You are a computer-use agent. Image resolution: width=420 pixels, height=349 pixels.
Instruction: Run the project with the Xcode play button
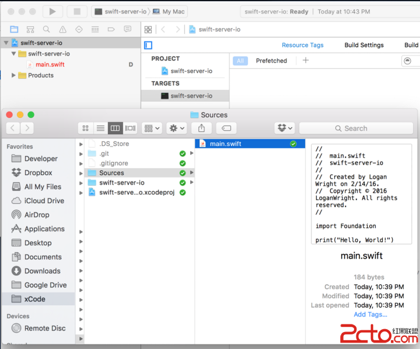click(x=52, y=12)
